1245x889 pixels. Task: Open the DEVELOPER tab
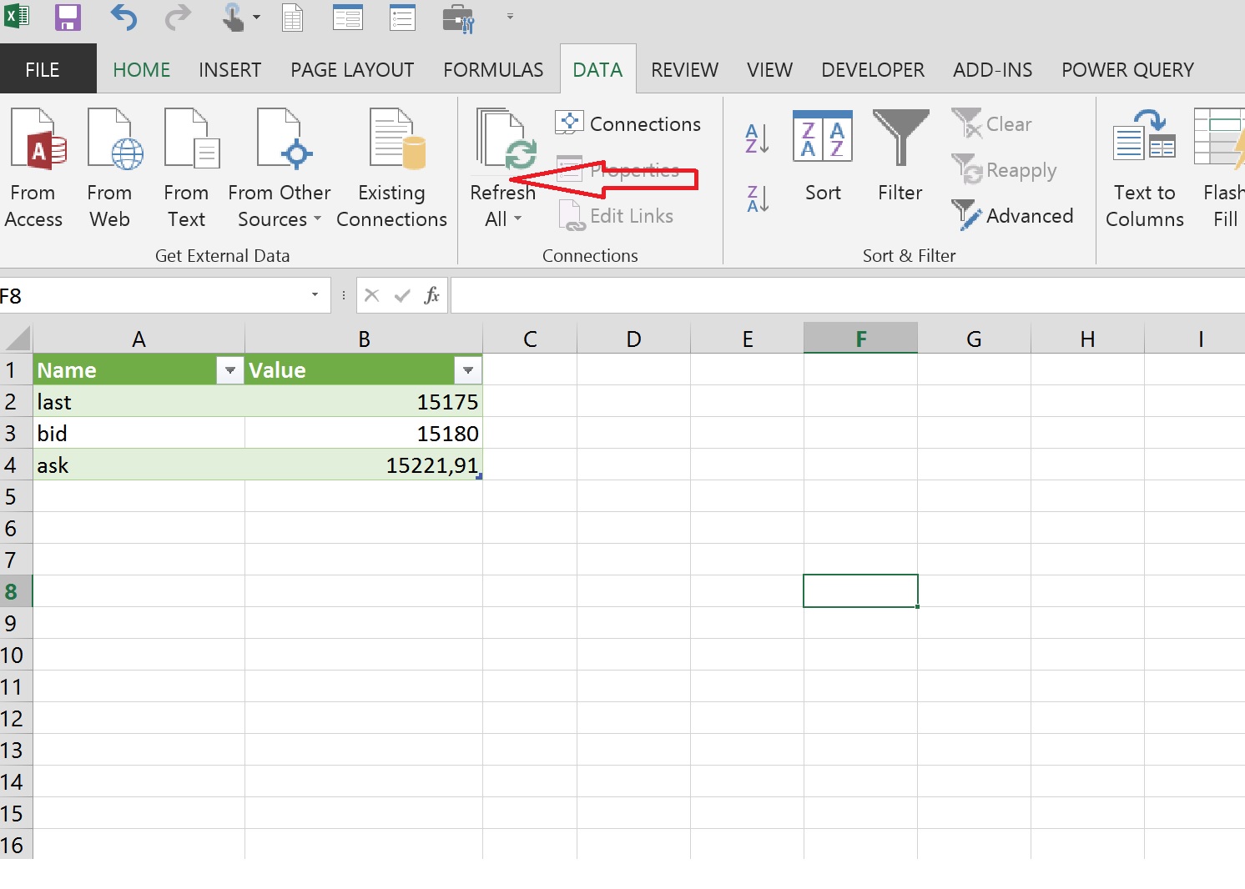click(x=873, y=70)
